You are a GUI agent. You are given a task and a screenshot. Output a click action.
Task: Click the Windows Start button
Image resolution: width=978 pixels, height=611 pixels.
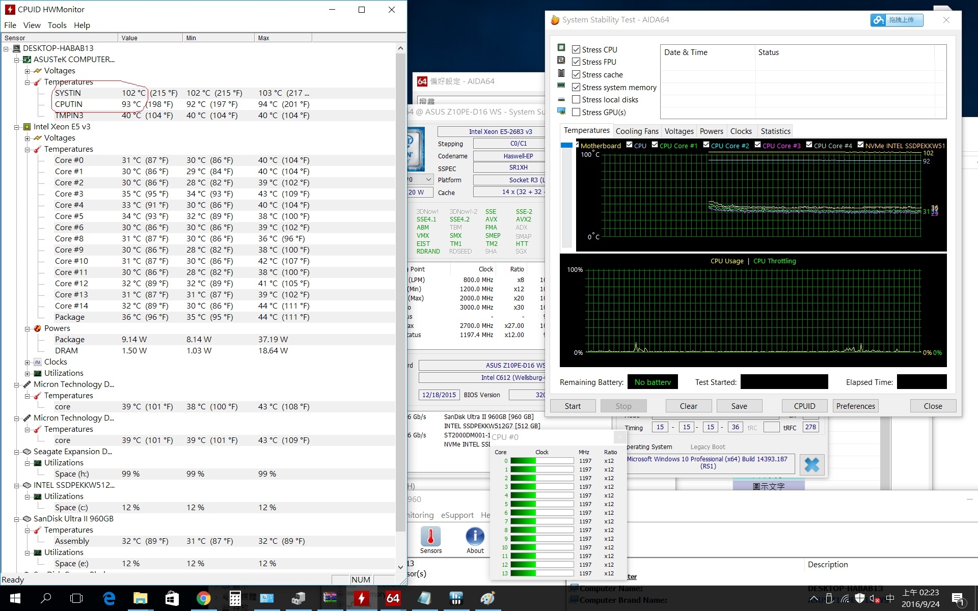tap(15, 598)
